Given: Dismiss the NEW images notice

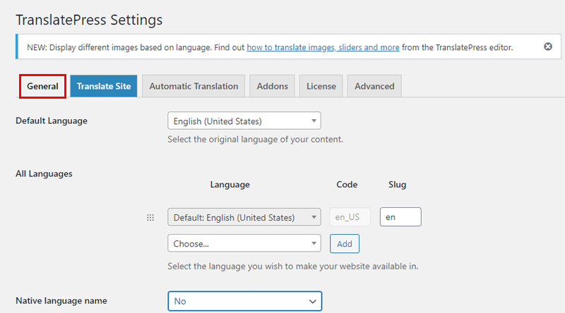Looking at the screenshot, I should click(548, 47).
